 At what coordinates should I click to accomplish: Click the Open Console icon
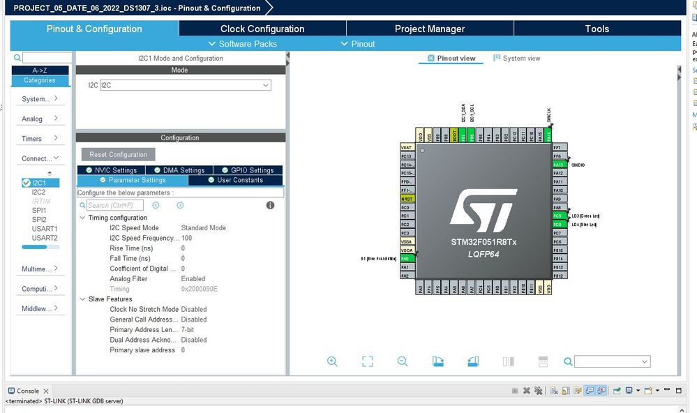pyautogui.click(x=648, y=391)
